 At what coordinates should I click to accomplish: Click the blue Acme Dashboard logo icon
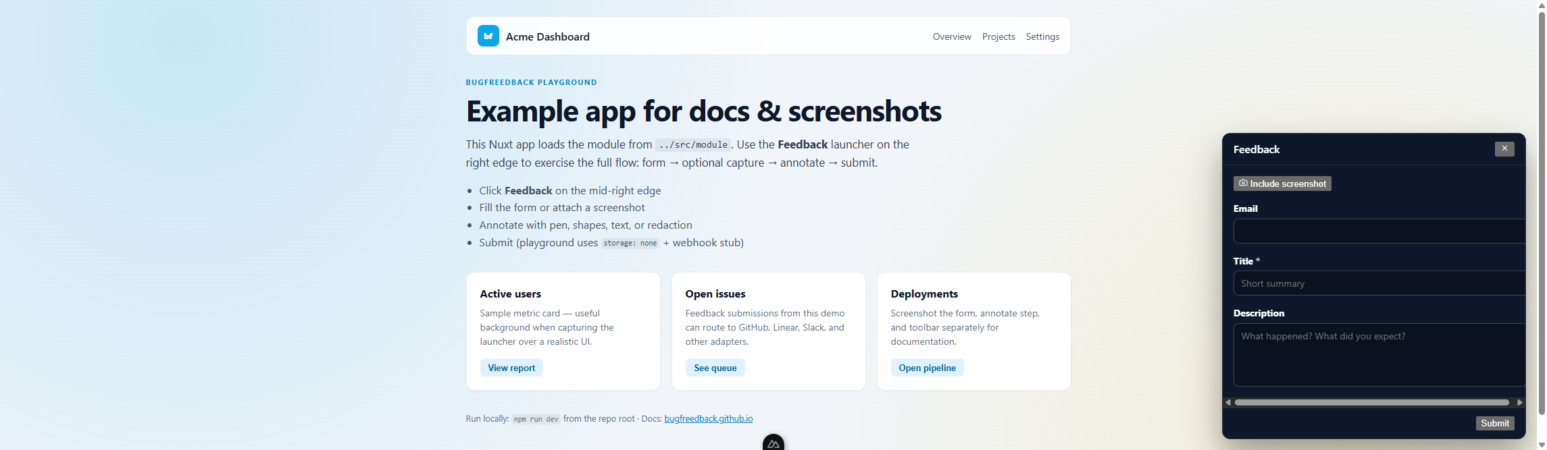click(488, 36)
